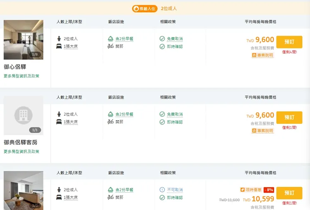
Task: Open the 御心侶驛 room photo
Action: tap(24, 40)
